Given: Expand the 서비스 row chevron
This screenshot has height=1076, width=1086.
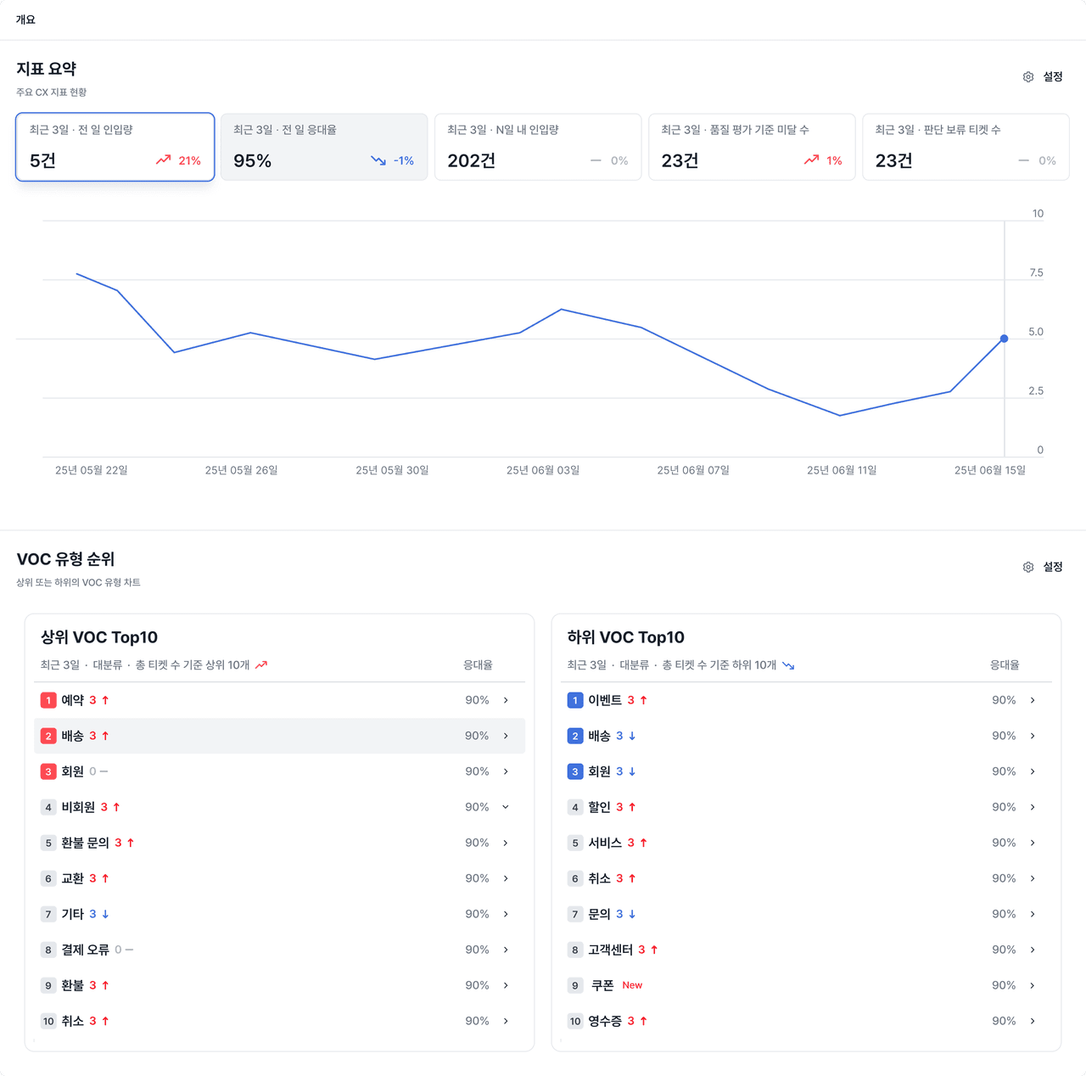Looking at the screenshot, I should [1033, 843].
